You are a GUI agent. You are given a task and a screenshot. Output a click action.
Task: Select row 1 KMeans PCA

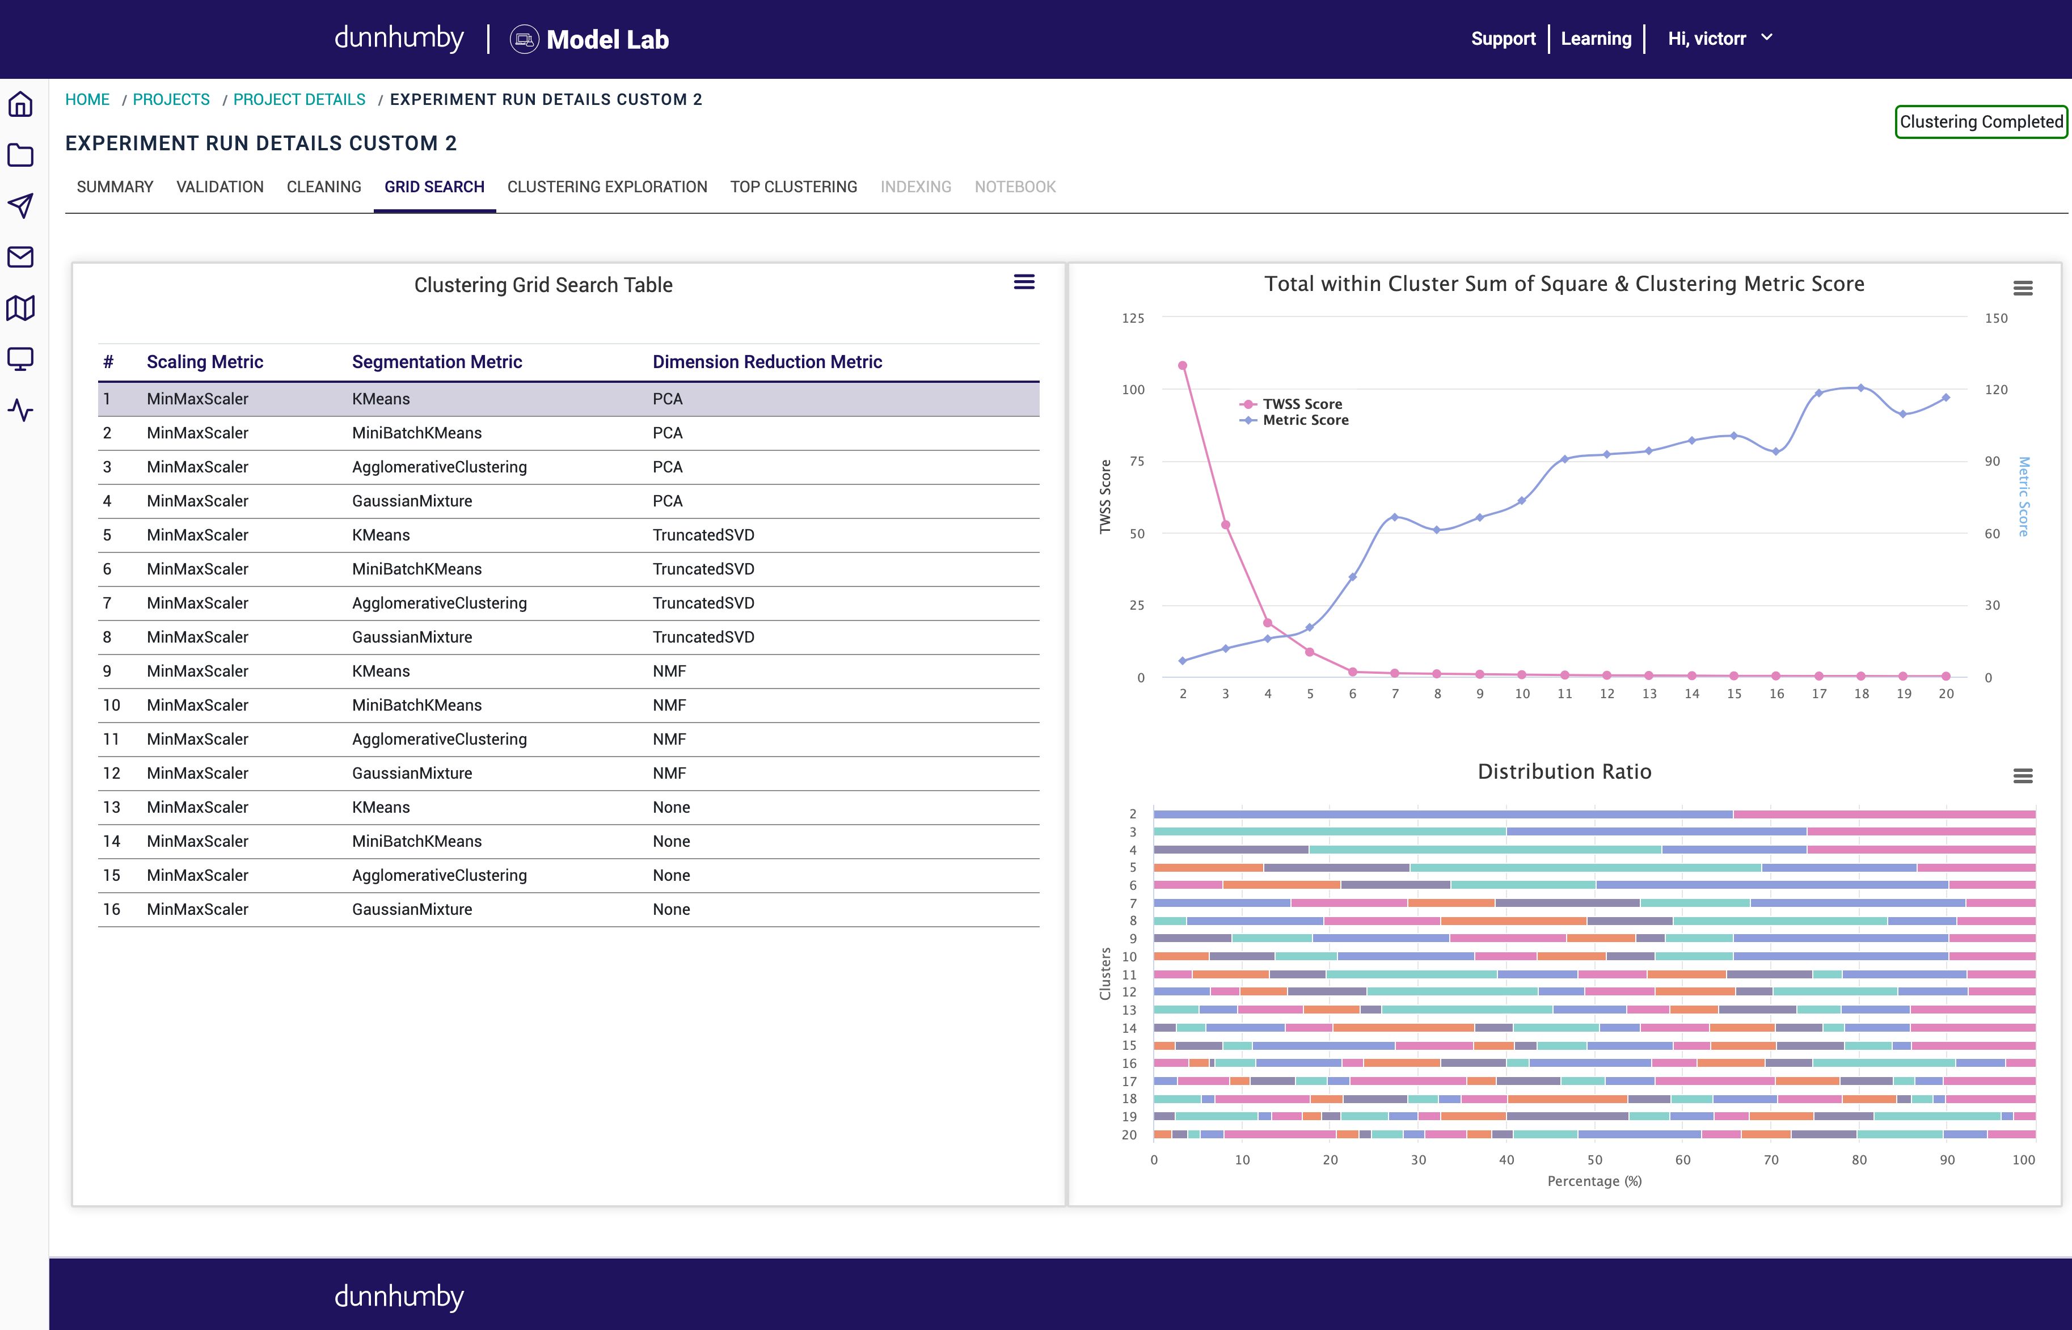(568, 399)
